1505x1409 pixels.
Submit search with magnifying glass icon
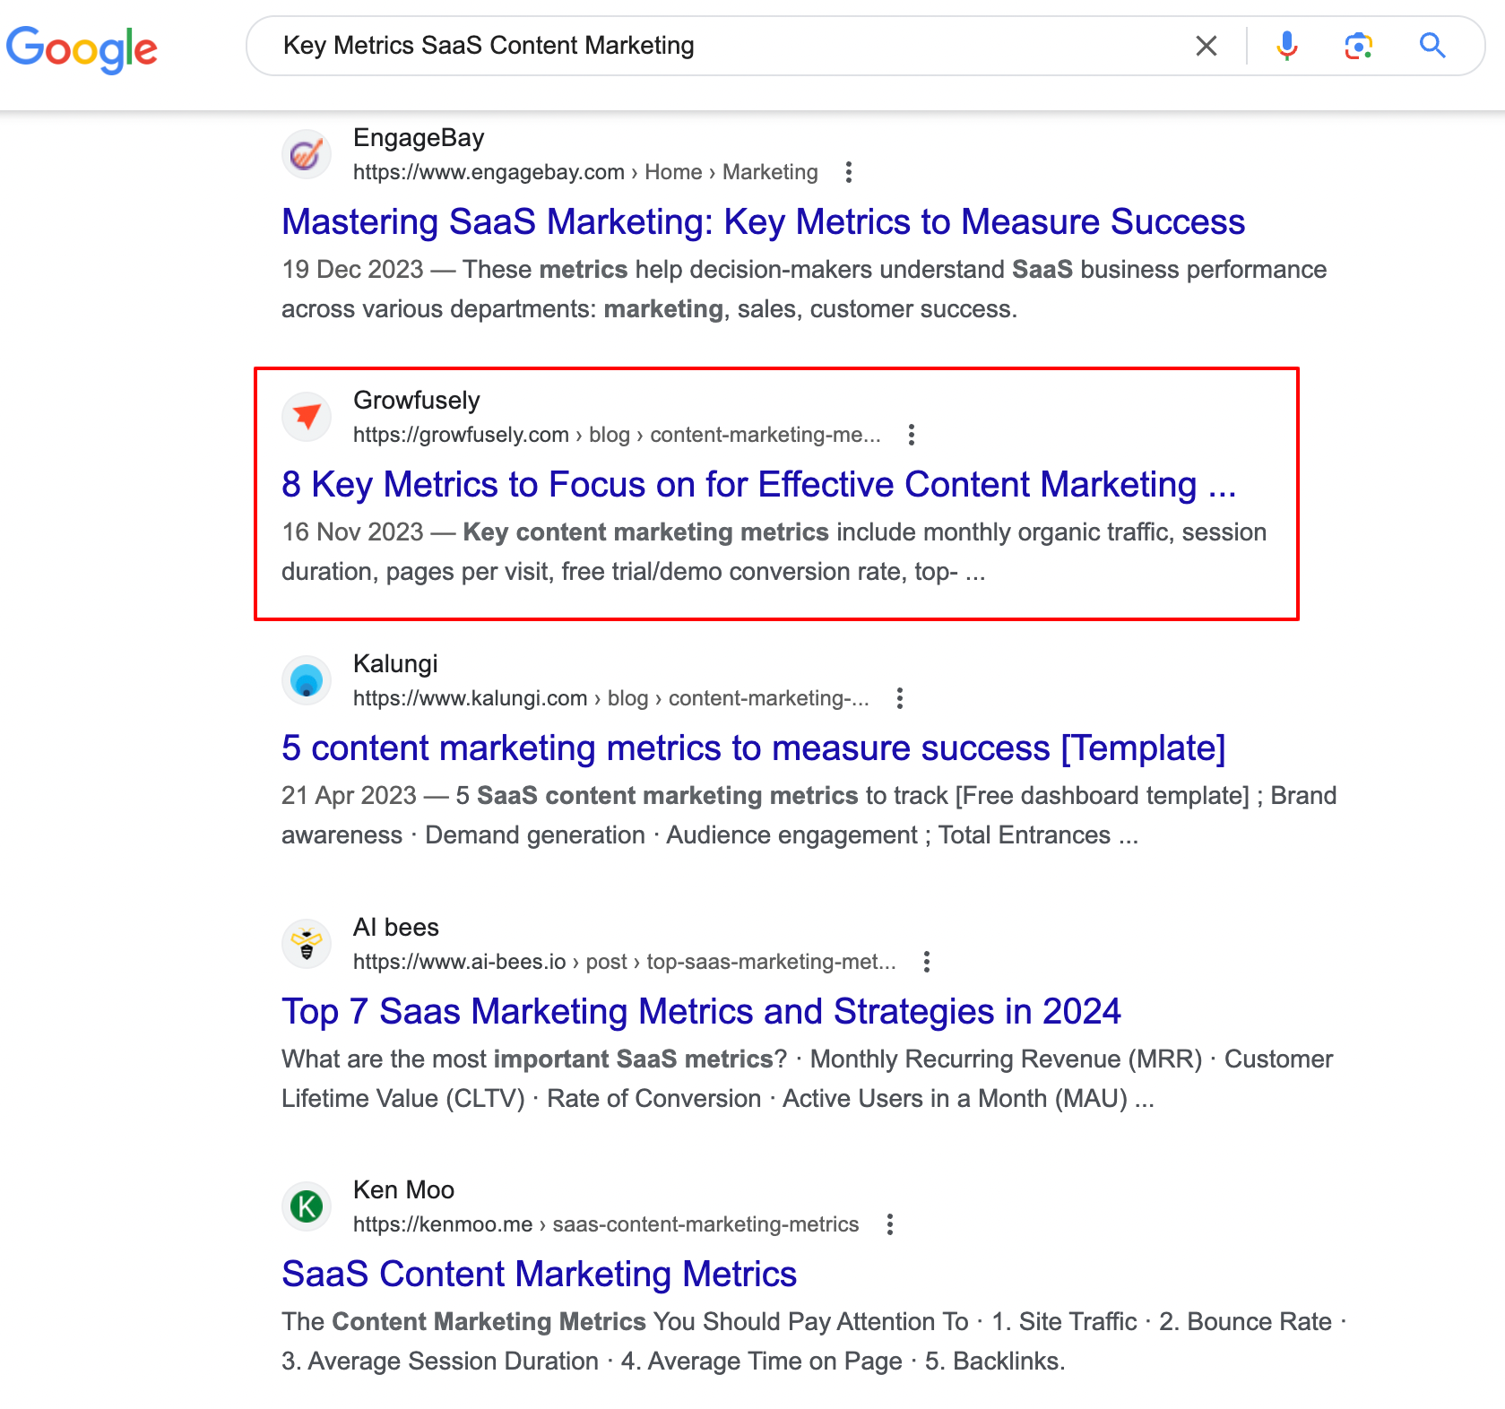coord(1432,46)
